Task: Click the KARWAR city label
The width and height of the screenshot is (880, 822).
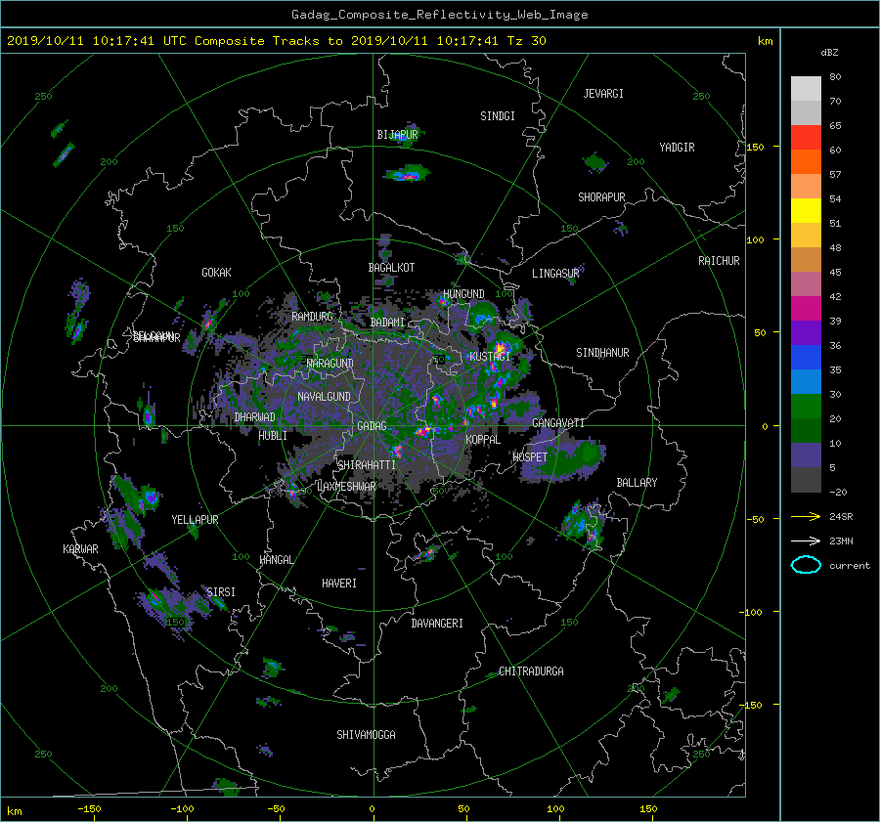Action: (80, 548)
